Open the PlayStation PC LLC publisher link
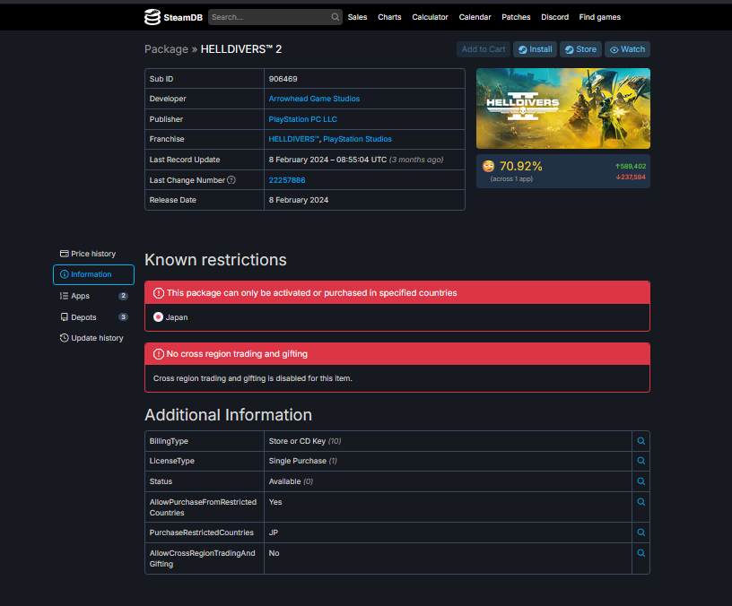 pos(302,119)
